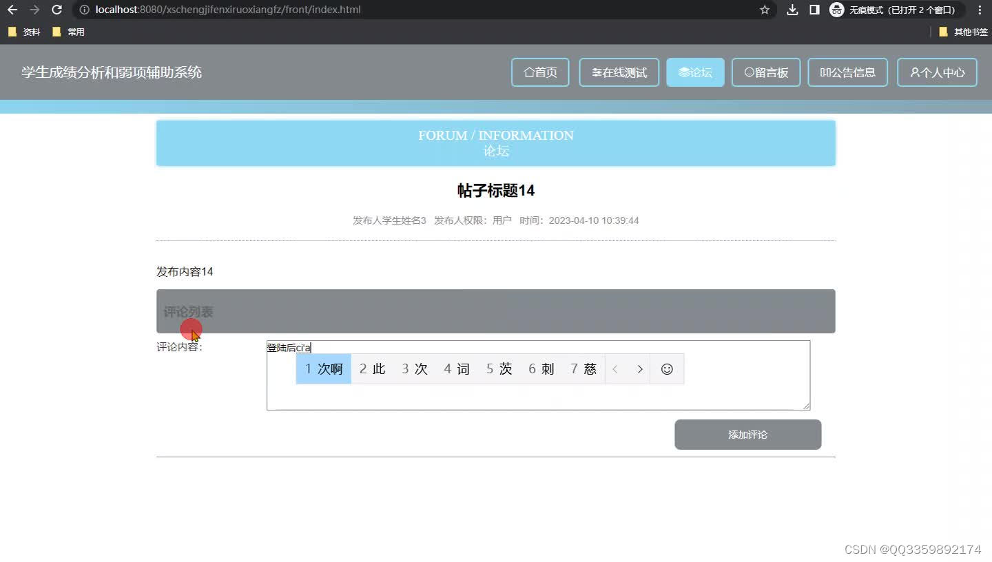This screenshot has width=992, height=562.
Task: Click the browser forward arrow
Action: [x=34, y=10]
